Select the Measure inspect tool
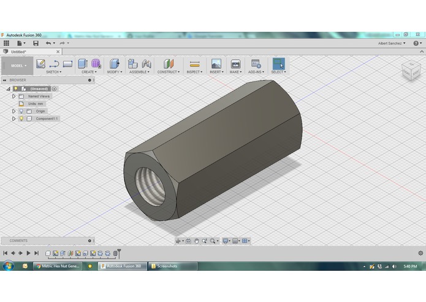The height and width of the screenshot is (302, 426). coord(194,64)
